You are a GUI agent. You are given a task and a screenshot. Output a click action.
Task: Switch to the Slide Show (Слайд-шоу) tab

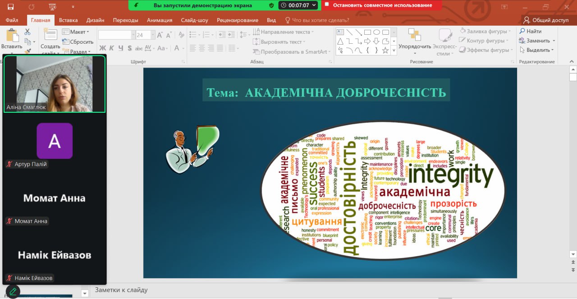point(194,20)
